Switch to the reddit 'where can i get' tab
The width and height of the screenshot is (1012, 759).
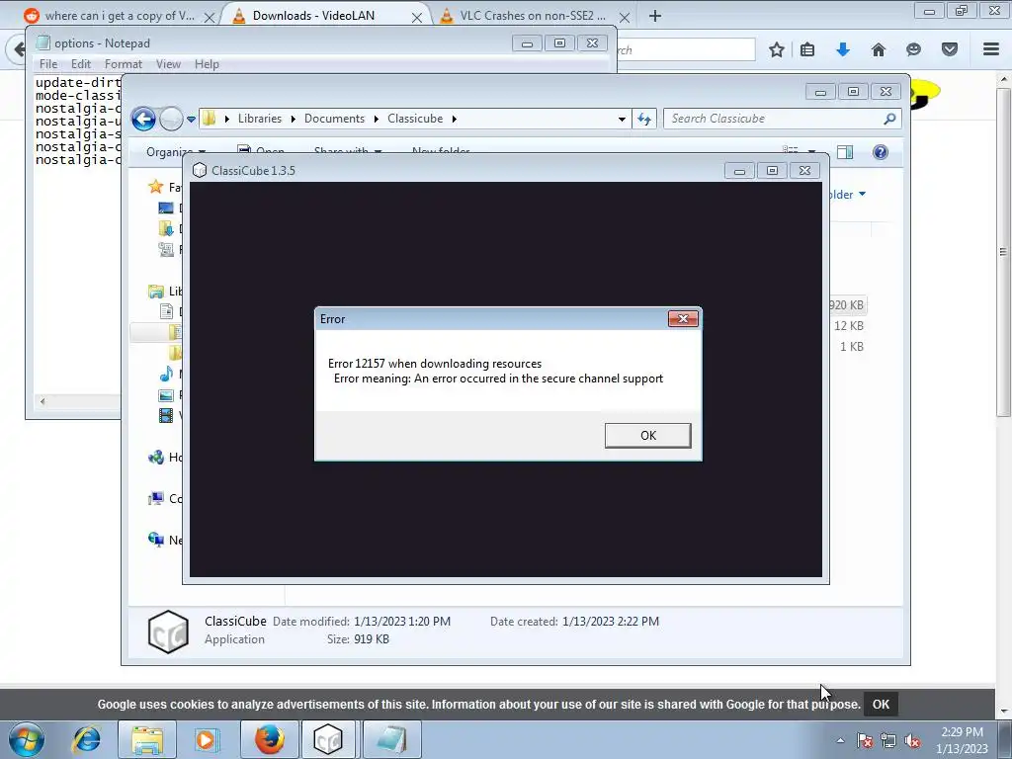(x=120, y=16)
